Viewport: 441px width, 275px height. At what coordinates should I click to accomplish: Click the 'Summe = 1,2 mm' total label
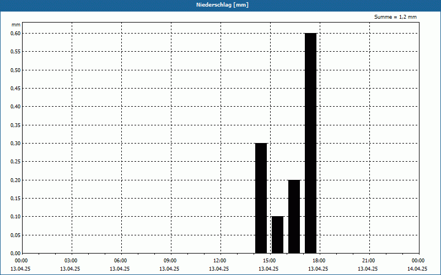coord(395,17)
